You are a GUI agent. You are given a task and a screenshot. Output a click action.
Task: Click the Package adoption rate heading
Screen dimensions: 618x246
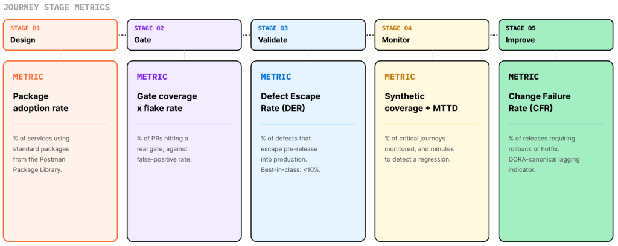tap(40, 102)
